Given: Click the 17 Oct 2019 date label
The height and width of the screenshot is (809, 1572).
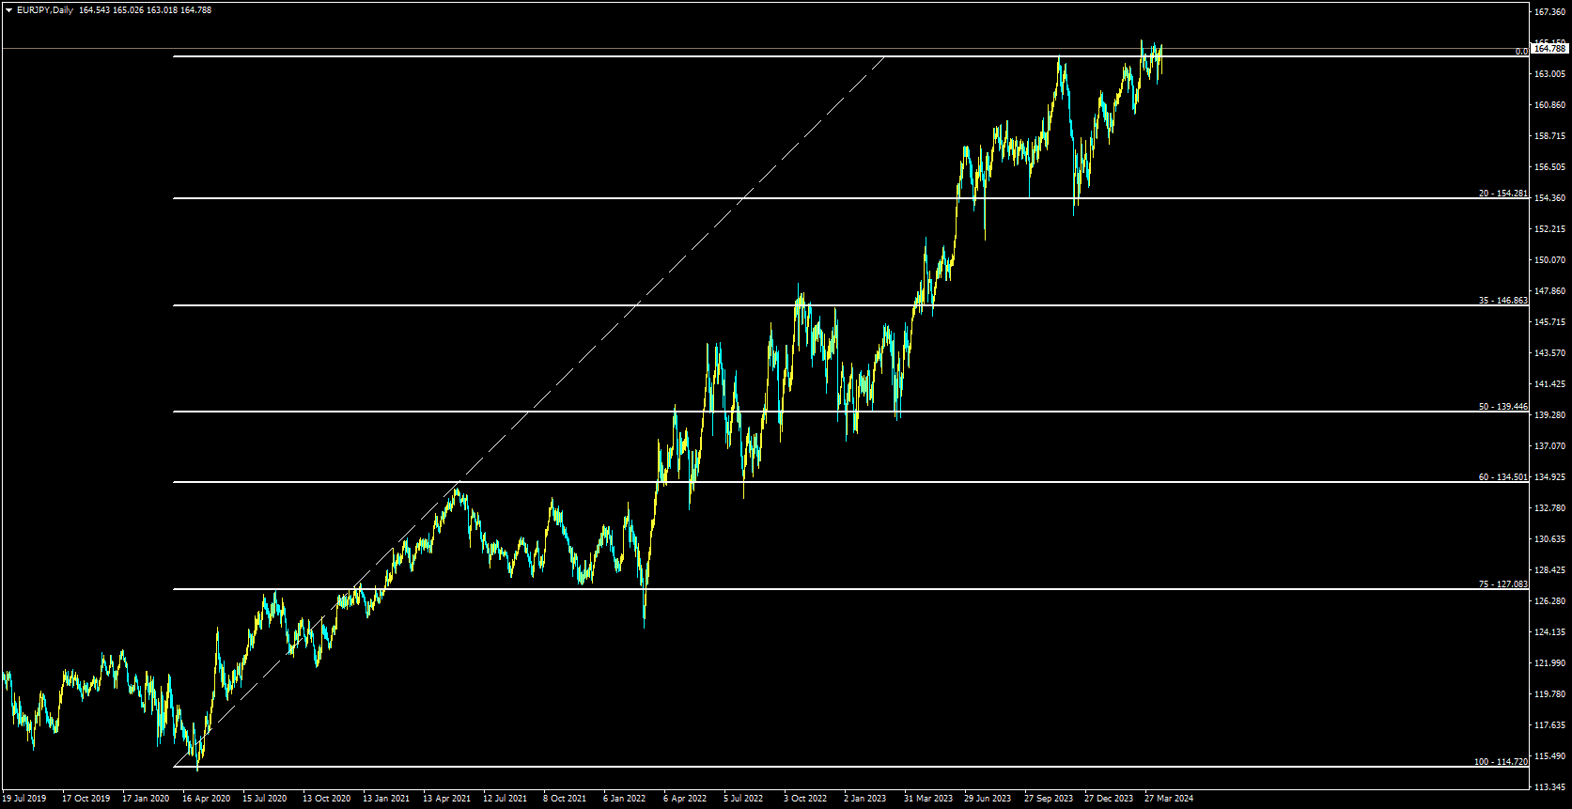Looking at the screenshot, I should [x=86, y=799].
